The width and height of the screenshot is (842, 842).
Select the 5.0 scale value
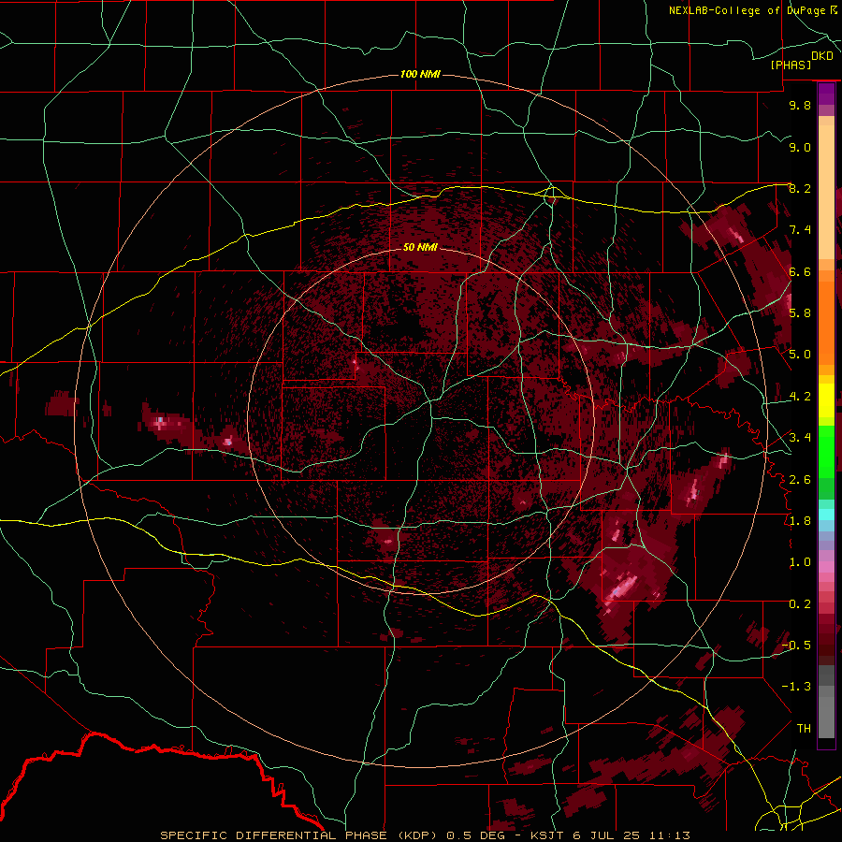point(800,355)
